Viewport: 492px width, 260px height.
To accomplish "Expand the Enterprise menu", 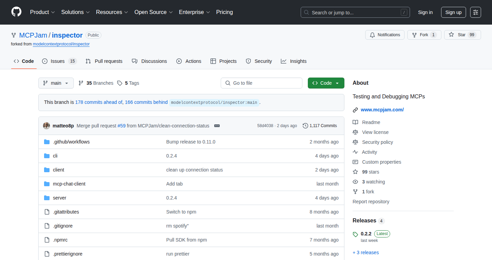I will (194, 12).
